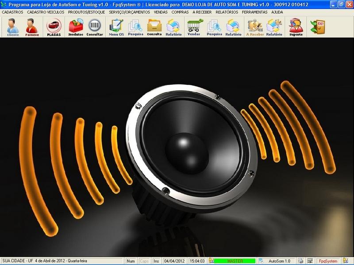
Task: Open the PLACAS car plates icon
Action: click(54, 27)
